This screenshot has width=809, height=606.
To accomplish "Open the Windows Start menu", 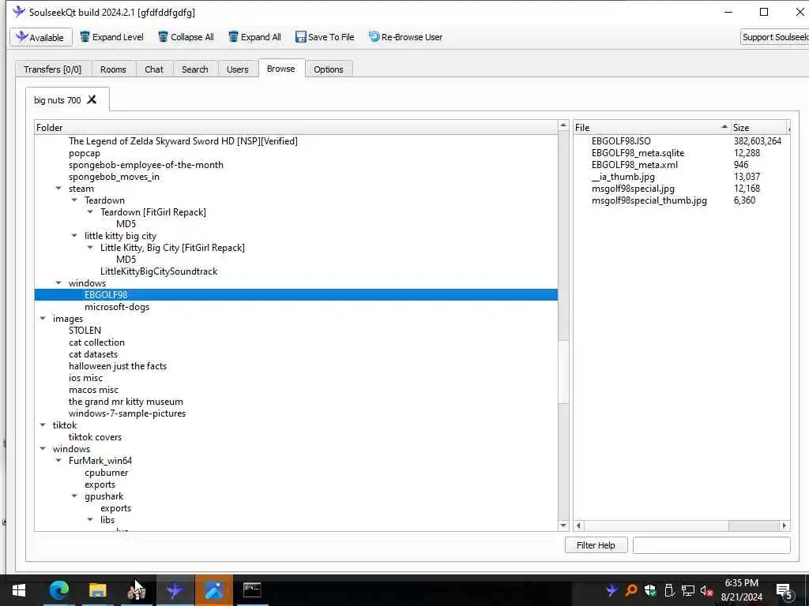I will pos(19,590).
